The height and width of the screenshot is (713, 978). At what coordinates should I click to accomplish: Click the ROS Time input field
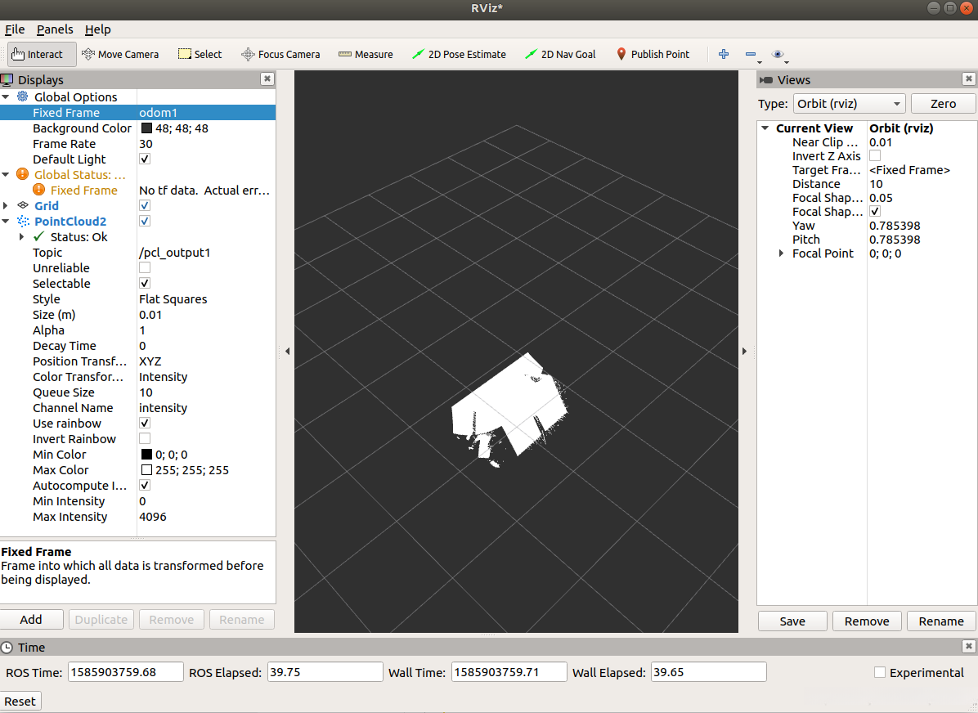(125, 672)
